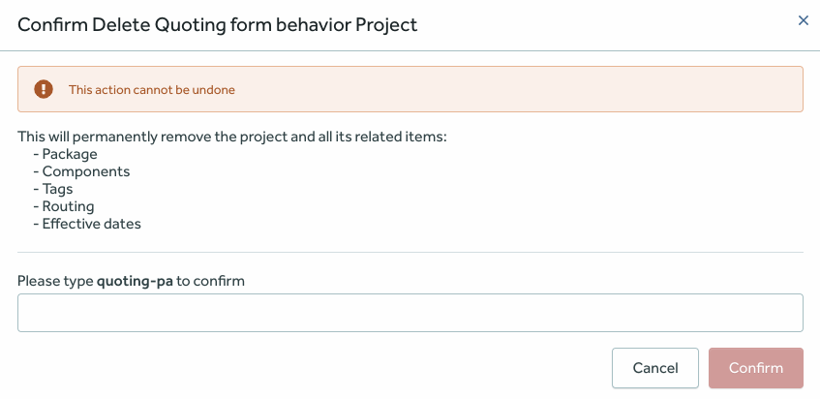Viewport: 820px width, 399px height.
Task: Click 'all its related items' in the description
Action: click(381, 137)
